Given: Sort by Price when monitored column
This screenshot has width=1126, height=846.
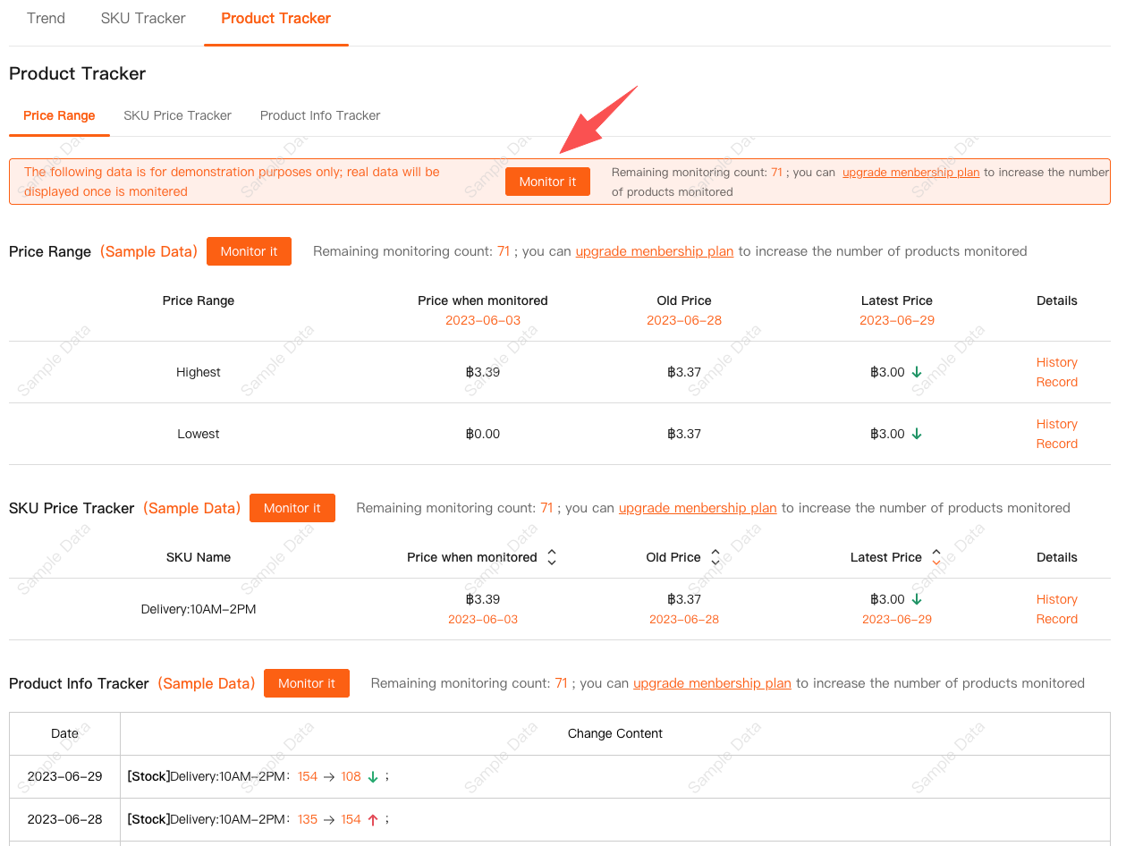Looking at the screenshot, I should 552,557.
